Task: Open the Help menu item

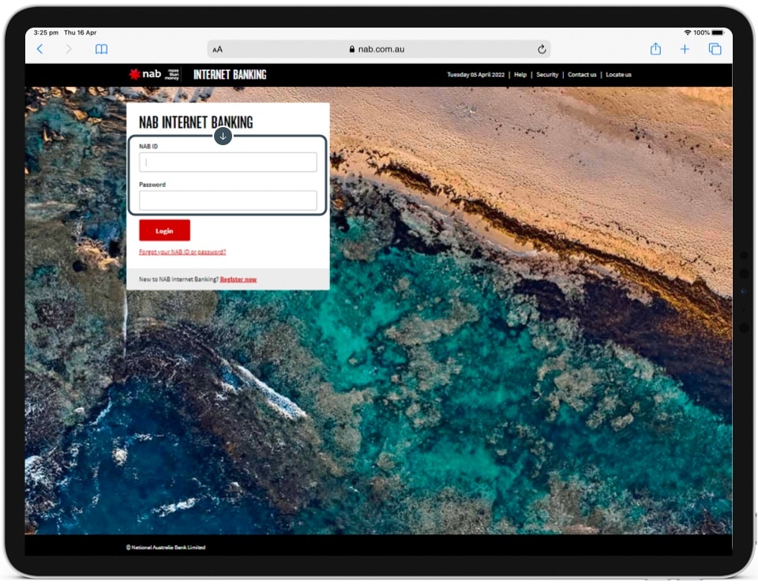Action: coord(520,75)
